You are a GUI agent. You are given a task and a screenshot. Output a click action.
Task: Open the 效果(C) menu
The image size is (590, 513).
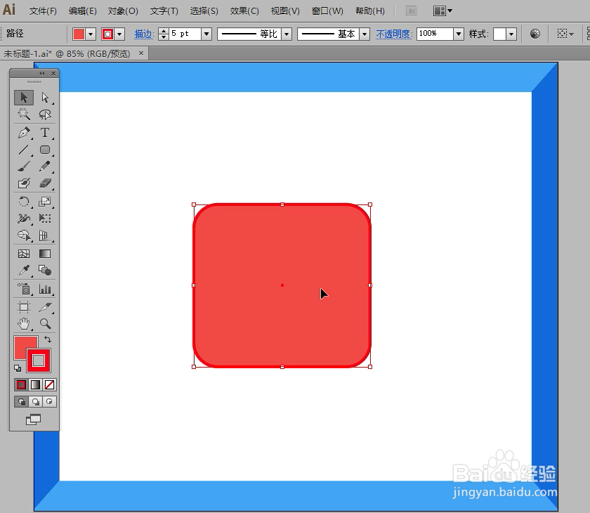(244, 11)
